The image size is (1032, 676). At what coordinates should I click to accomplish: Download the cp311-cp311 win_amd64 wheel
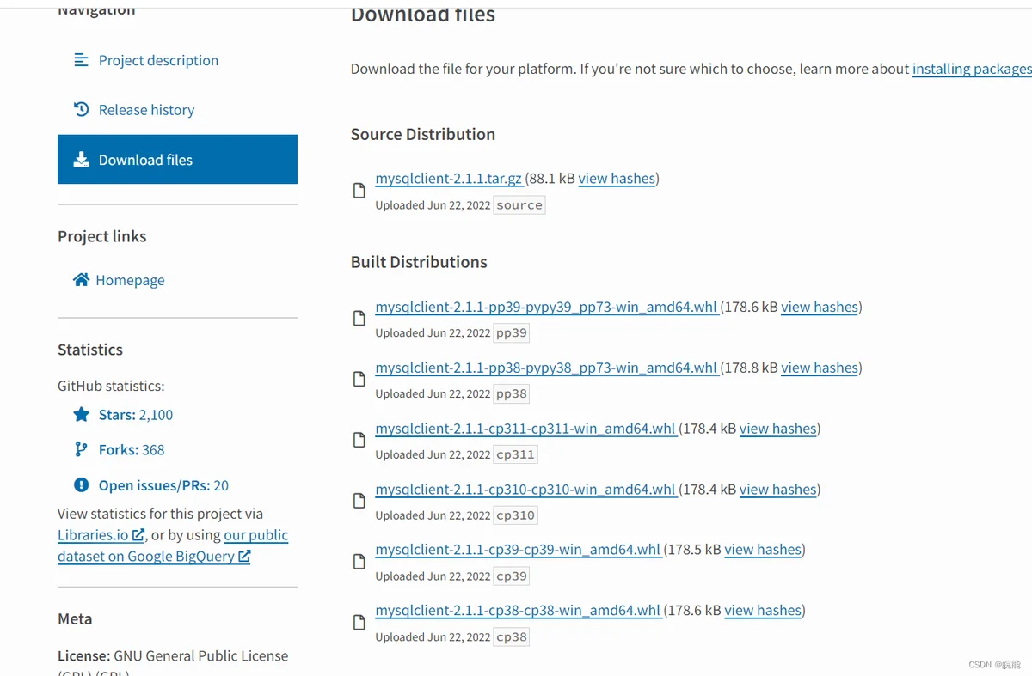tap(525, 429)
